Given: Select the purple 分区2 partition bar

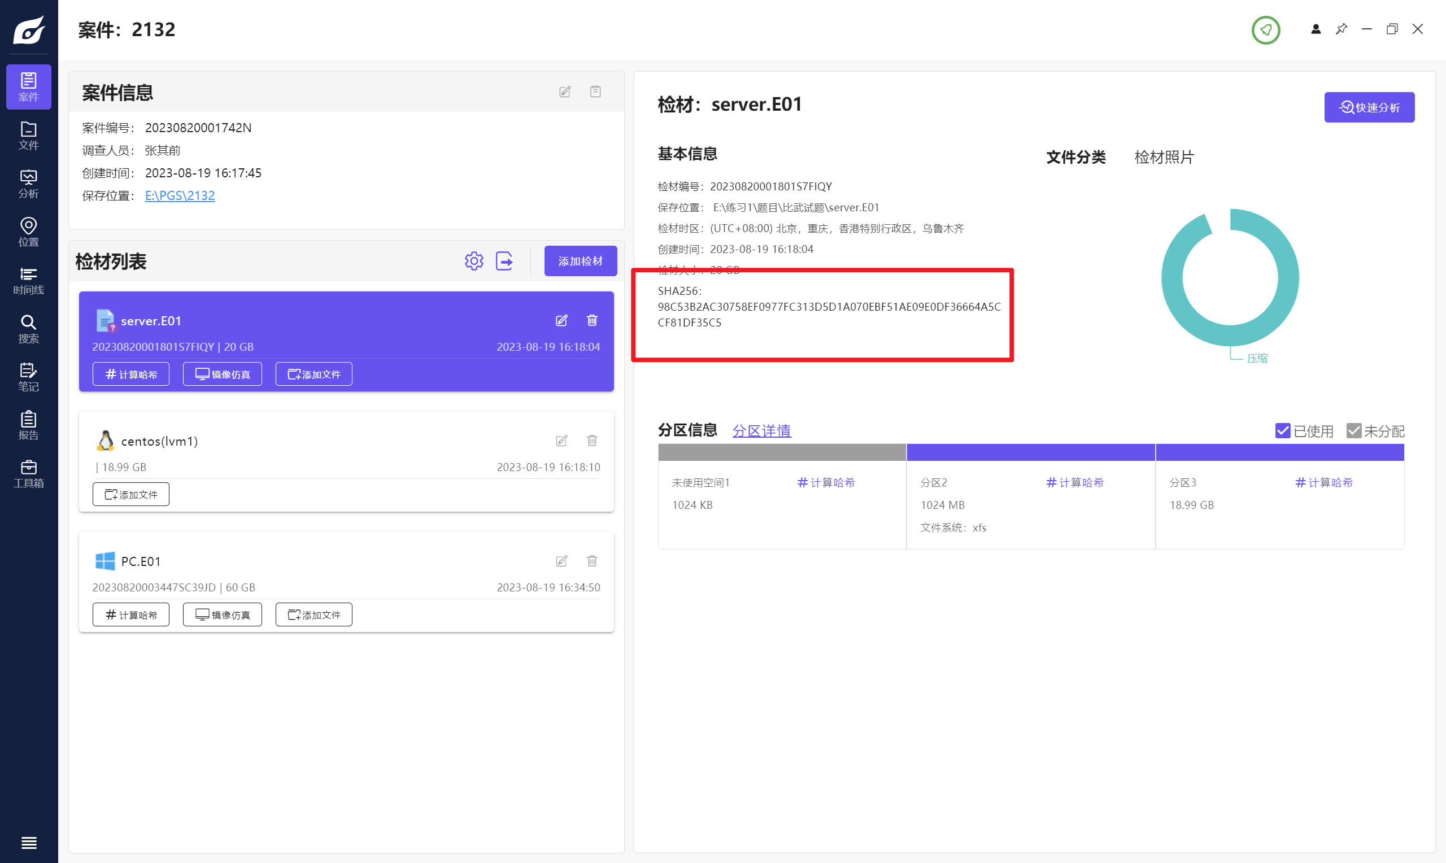Looking at the screenshot, I should point(1031,452).
